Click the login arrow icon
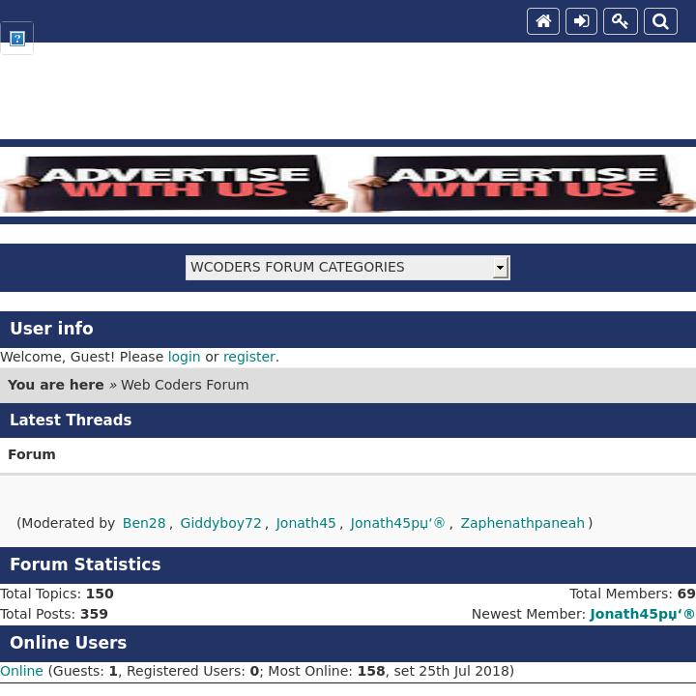This screenshot has width=696, height=696. 581,21
